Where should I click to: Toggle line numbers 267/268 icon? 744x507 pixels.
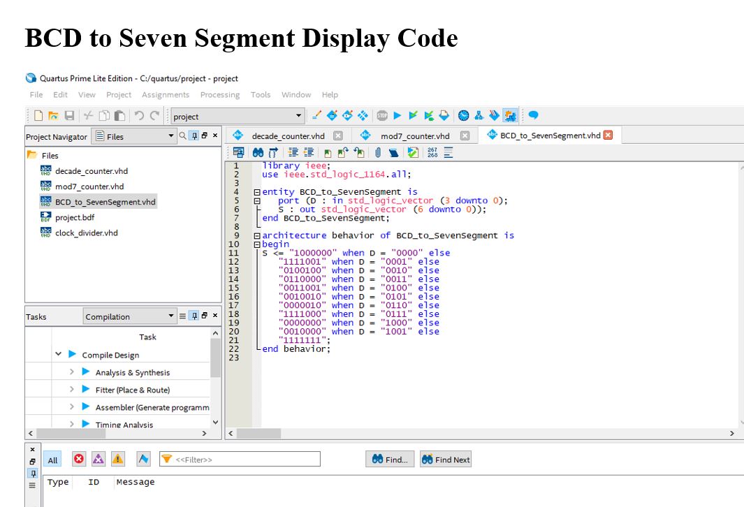[x=432, y=152]
